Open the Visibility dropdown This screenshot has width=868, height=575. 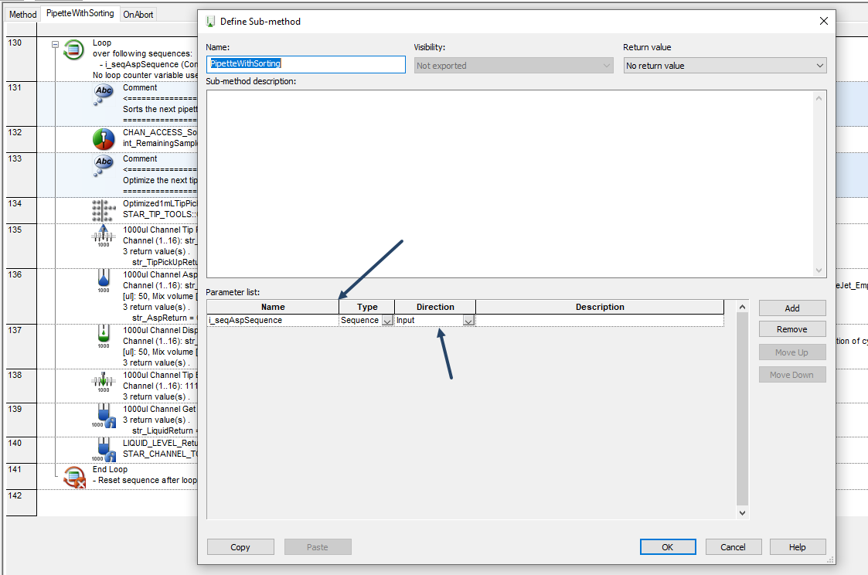(x=513, y=65)
